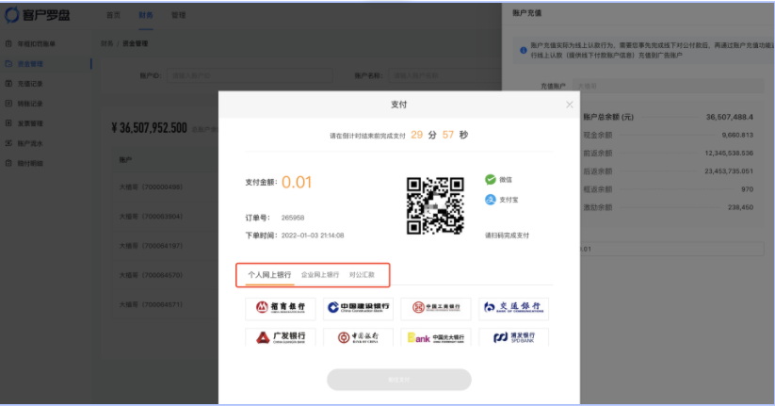Viewport: 775px width, 406px height.
Task: Click the order number 265958
Action: (293, 218)
